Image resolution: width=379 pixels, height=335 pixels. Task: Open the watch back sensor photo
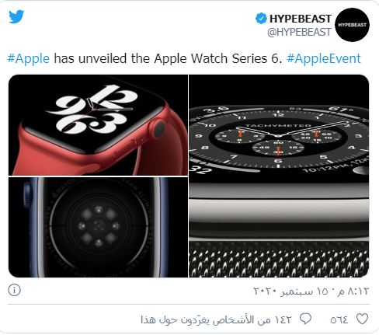point(98,228)
